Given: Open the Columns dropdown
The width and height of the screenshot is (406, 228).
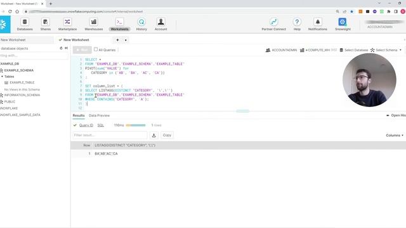Looking at the screenshot, I should pos(395,135).
